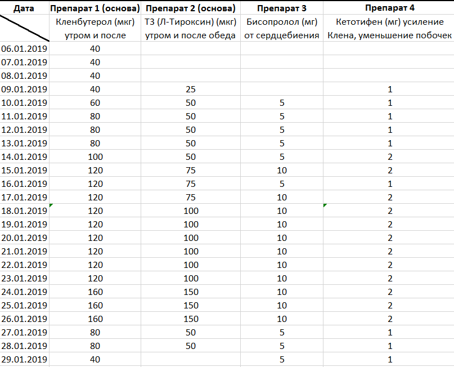This screenshot has width=454, height=367.
Task: Select the 'Т3 (Л-Тироксин) (мкг)' cell
Action: coord(190,22)
